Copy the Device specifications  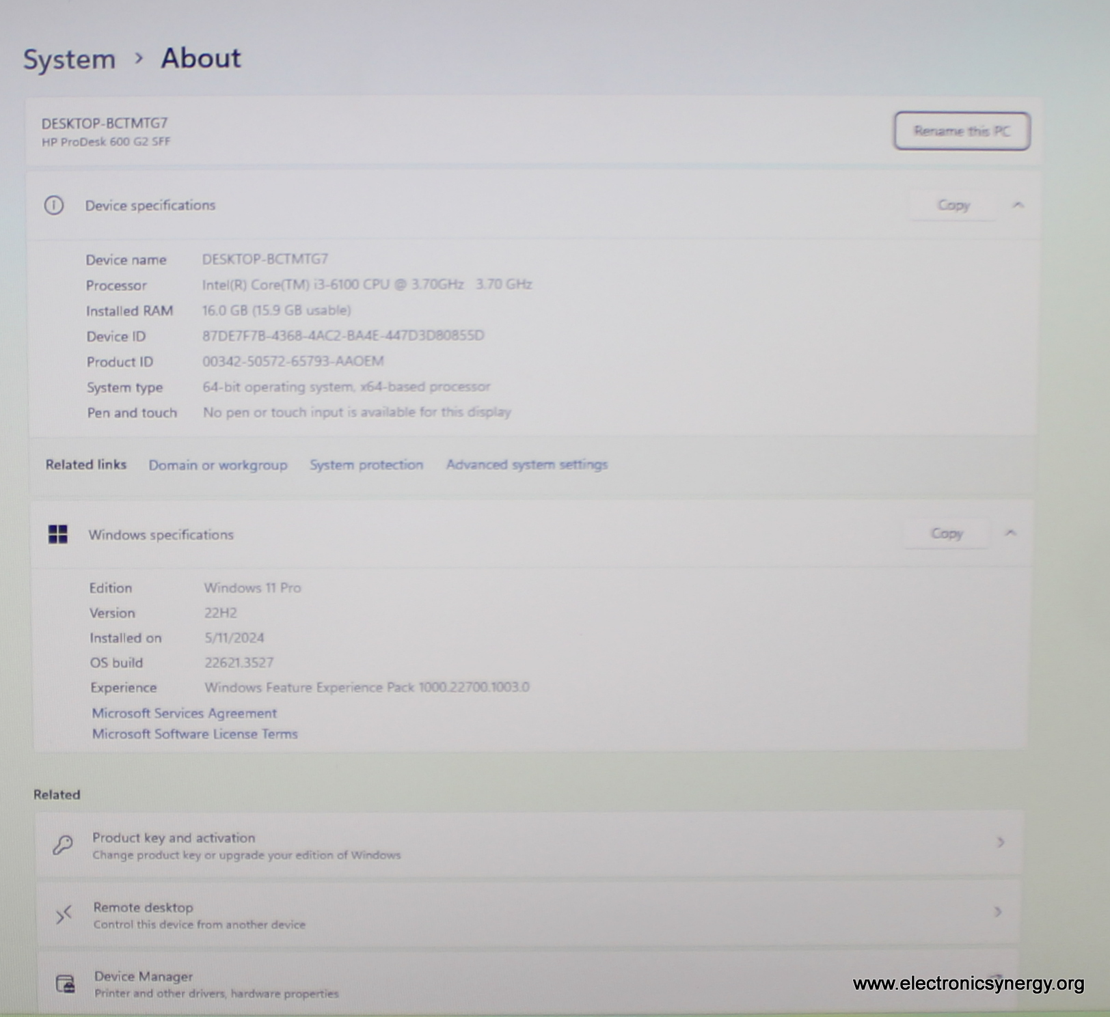[x=953, y=205]
